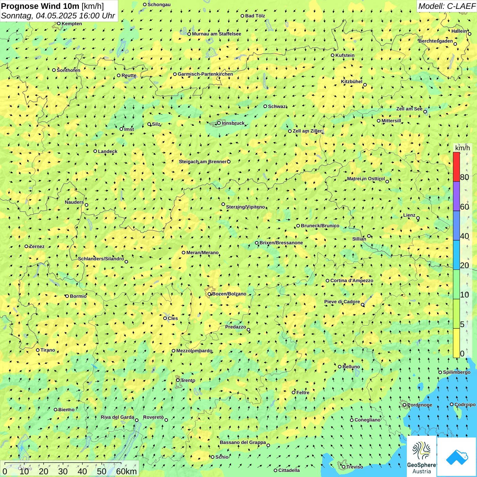The height and width of the screenshot is (477, 477).
Task: Select the Pordenone location marker
Action: coord(404,405)
